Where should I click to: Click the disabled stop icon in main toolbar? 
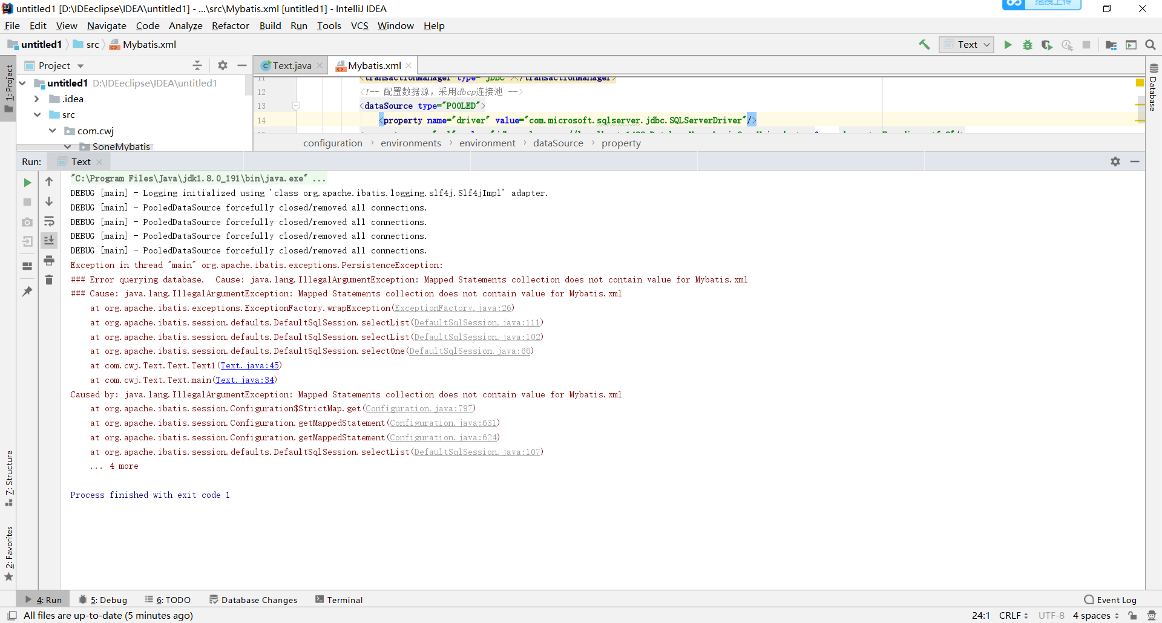(x=1086, y=45)
